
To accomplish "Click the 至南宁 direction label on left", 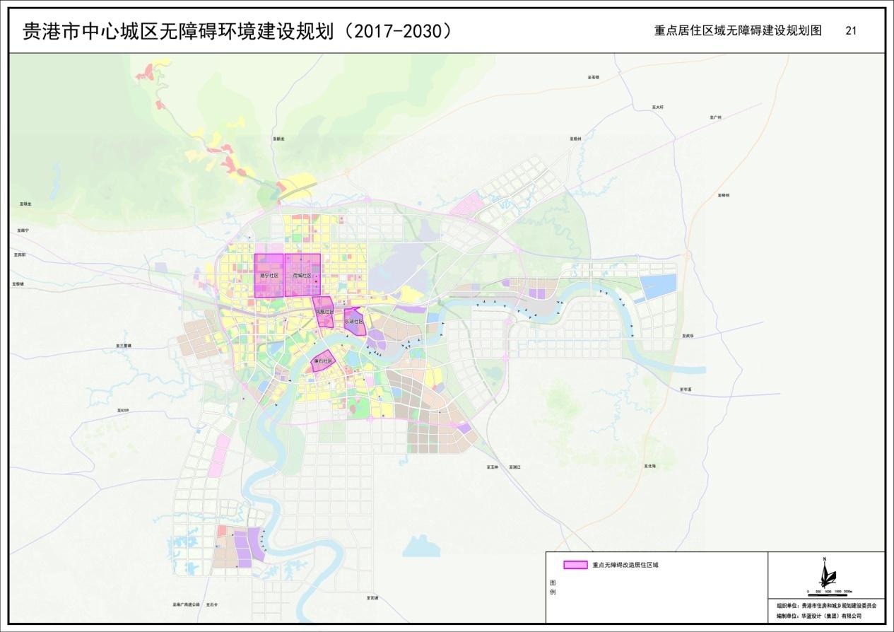I will 23,230.
